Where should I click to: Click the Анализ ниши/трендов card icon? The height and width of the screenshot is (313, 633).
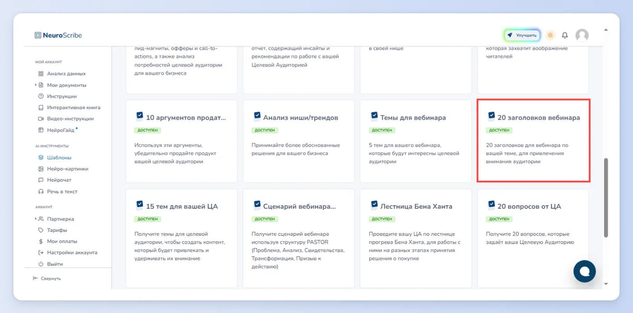[257, 116]
